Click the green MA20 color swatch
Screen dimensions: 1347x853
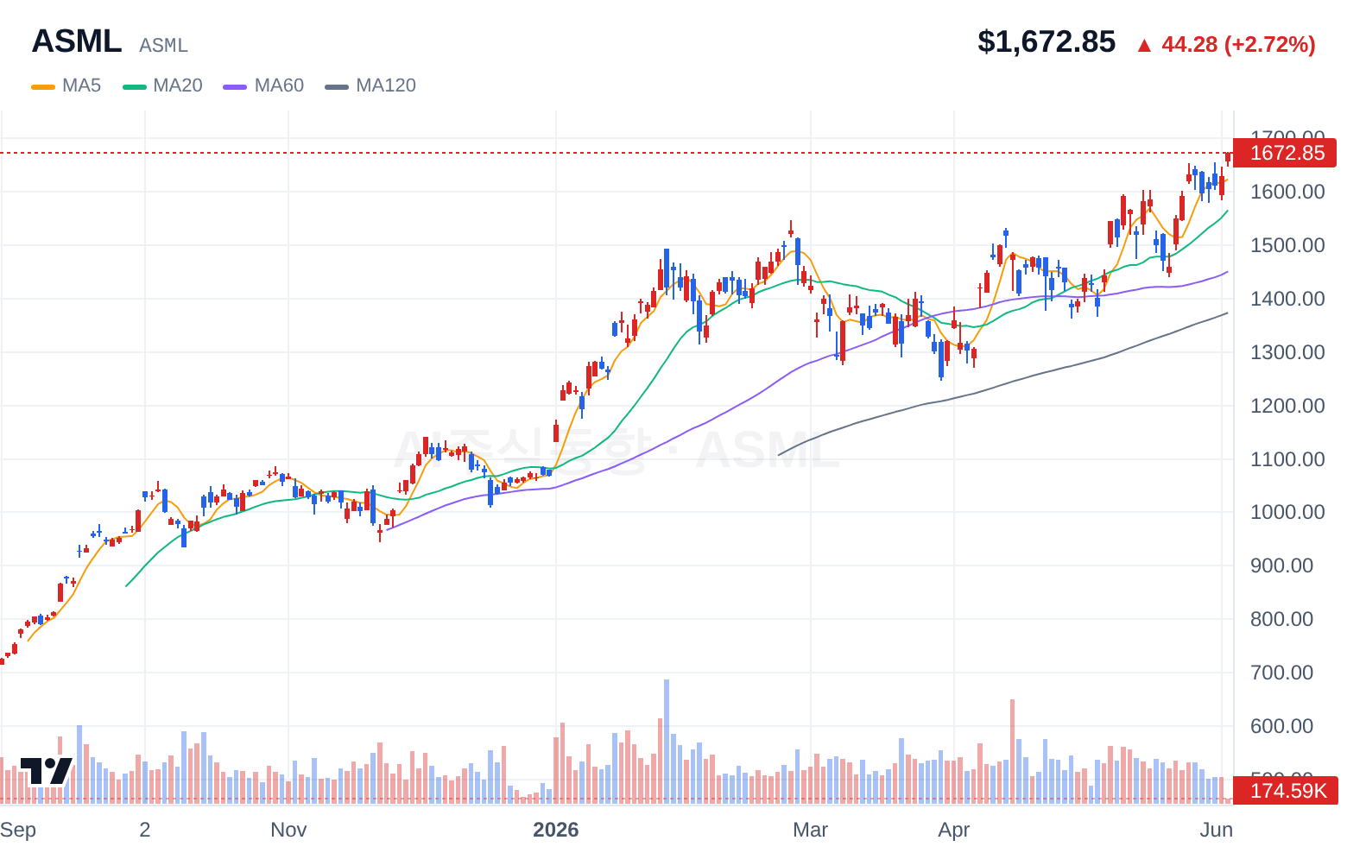(135, 86)
